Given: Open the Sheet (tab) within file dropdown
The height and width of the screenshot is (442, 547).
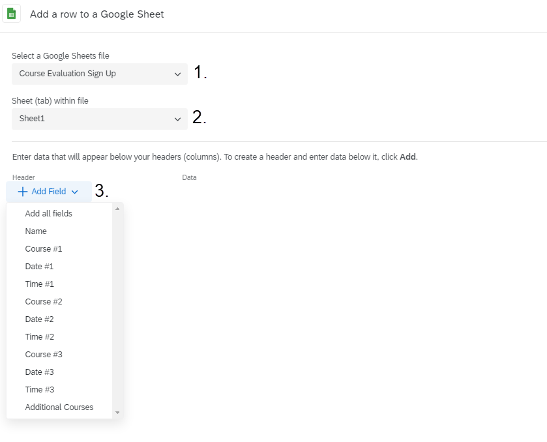Looking at the screenshot, I should click(x=99, y=119).
